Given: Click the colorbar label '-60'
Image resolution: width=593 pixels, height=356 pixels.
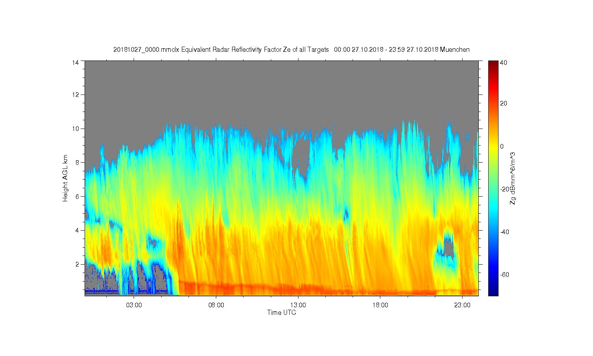Looking at the screenshot, I should (x=504, y=275).
